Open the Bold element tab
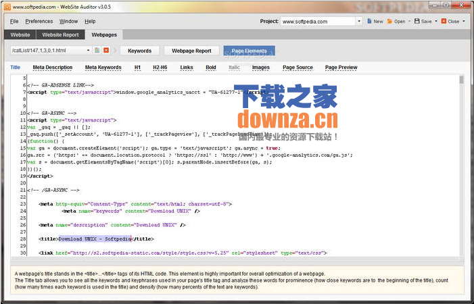The height and width of the screenshot is (304, 474). click(x=211, y=68)
